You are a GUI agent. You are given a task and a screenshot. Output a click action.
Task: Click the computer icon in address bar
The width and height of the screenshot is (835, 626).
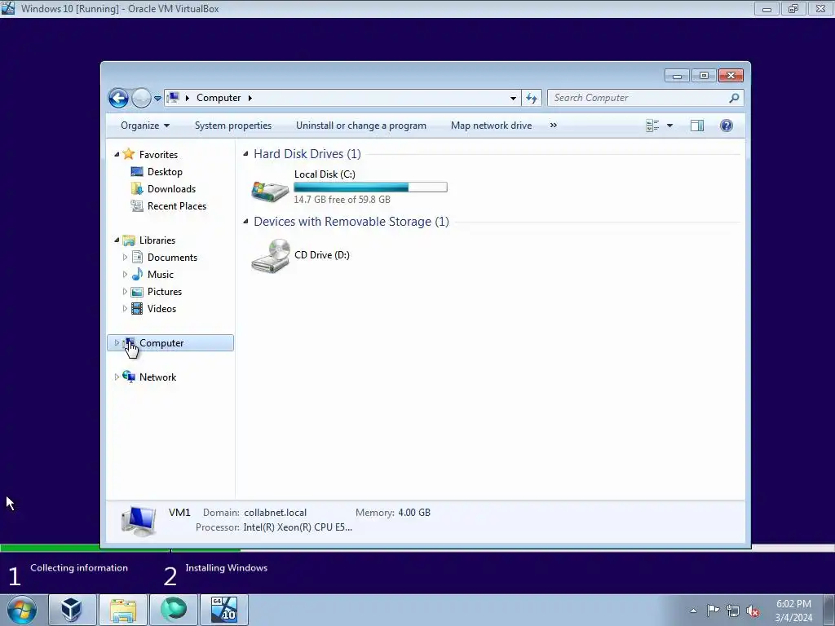coord(173,98)
